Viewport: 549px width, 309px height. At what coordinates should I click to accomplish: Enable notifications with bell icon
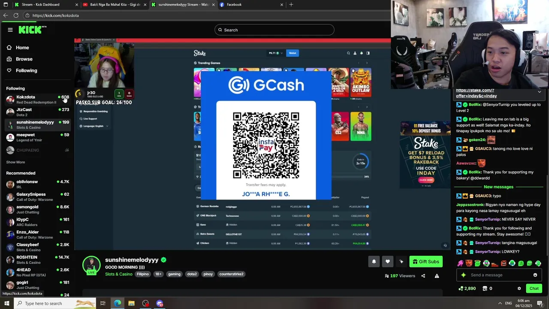point(374,262)
